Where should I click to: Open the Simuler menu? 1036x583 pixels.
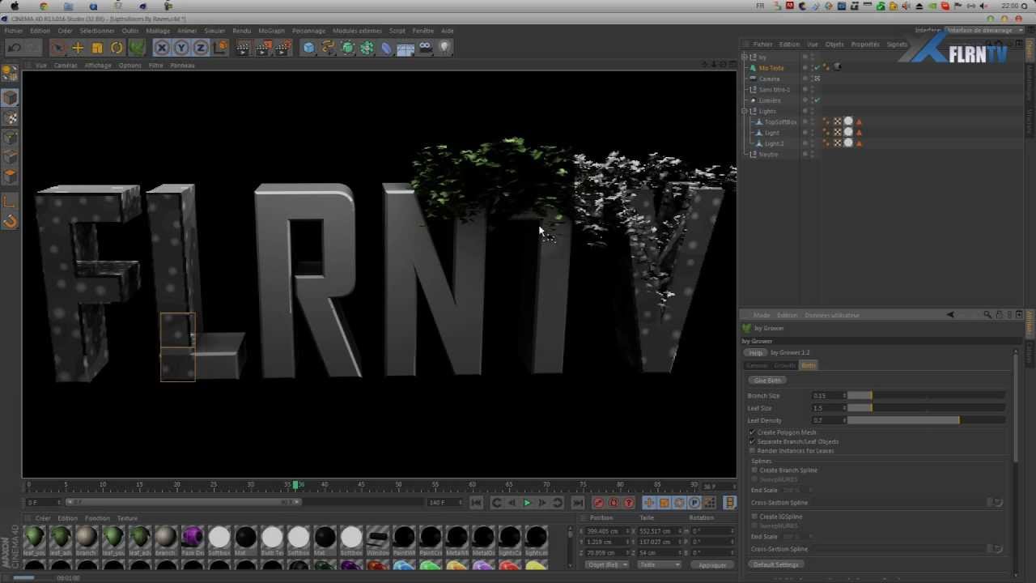214,31
